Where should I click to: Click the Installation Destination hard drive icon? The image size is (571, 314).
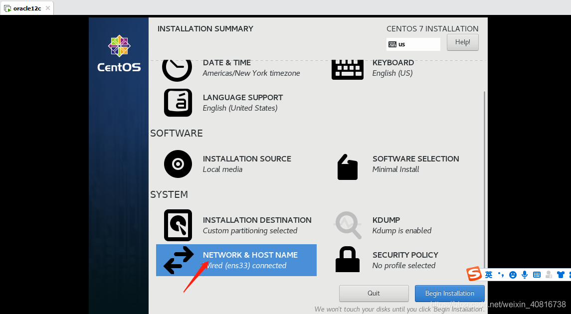click(x=178, y=225)
